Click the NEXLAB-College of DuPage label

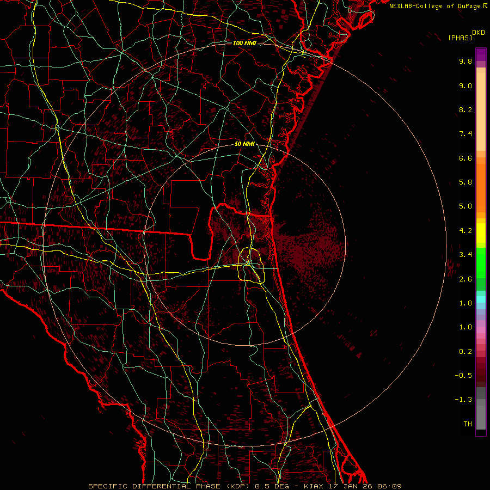point(434,5)
